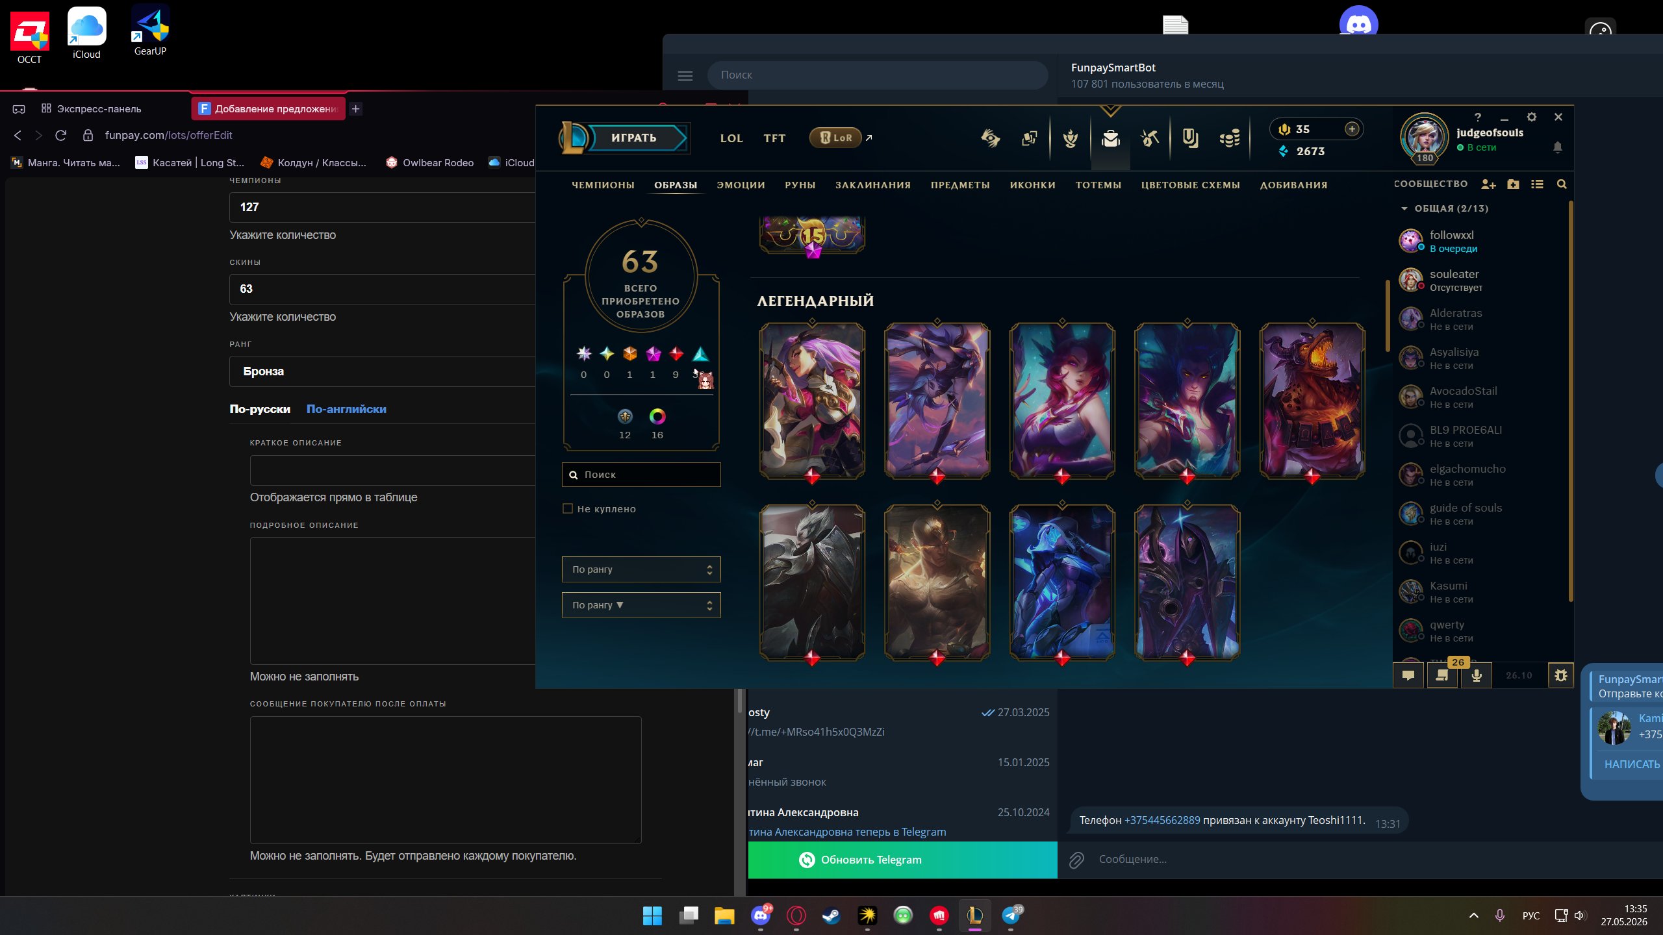Screen dimensions: 1663x935
Task: Open the League chat bubble icon
Action: [x=1408, y=675]
